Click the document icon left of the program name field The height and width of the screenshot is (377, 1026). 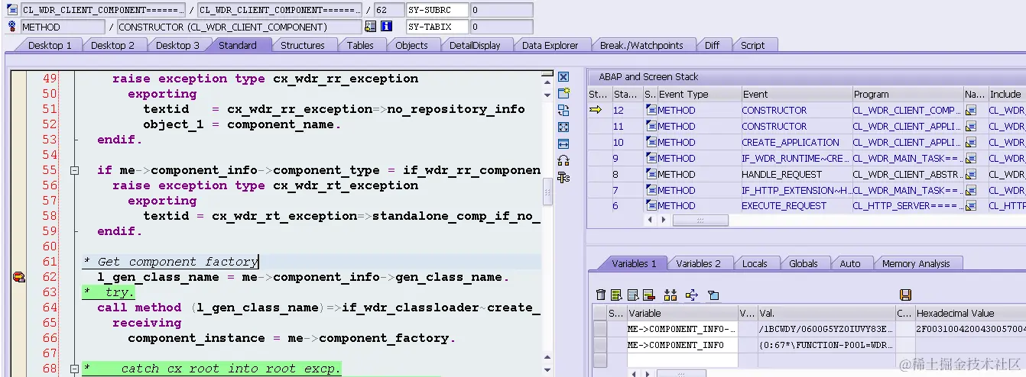point(11,10)
